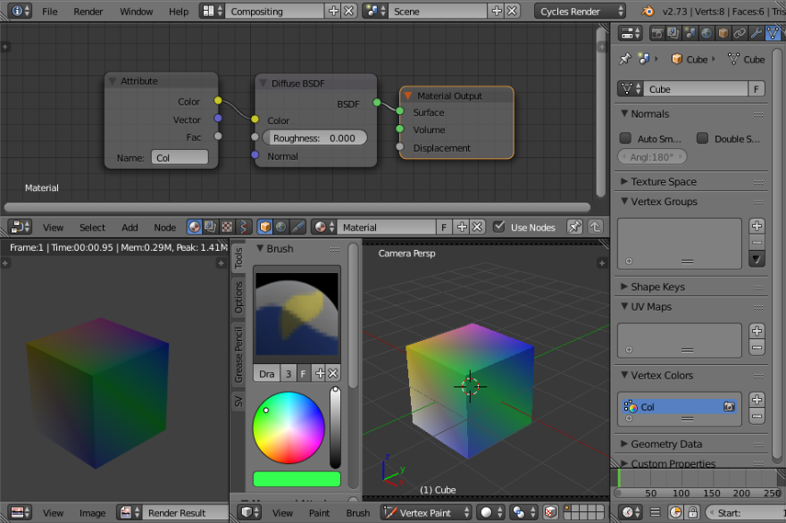Open the Help menu

[x=179, y=12]
